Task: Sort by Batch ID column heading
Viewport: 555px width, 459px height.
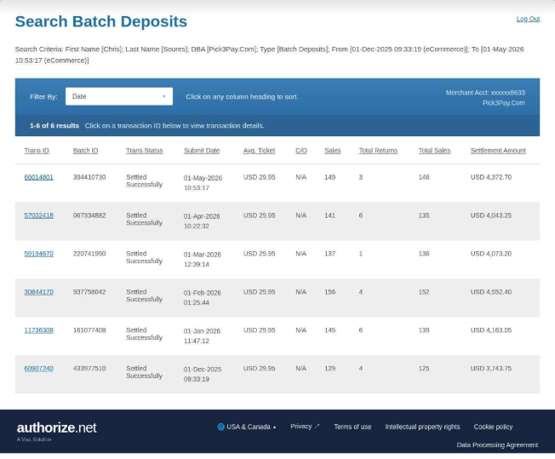Action: pyautogui.click(x=85, y=151)
